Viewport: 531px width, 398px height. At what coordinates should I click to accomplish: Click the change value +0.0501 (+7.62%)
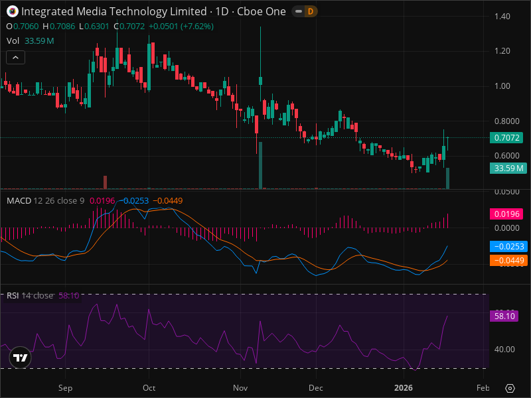click(181, 27)
